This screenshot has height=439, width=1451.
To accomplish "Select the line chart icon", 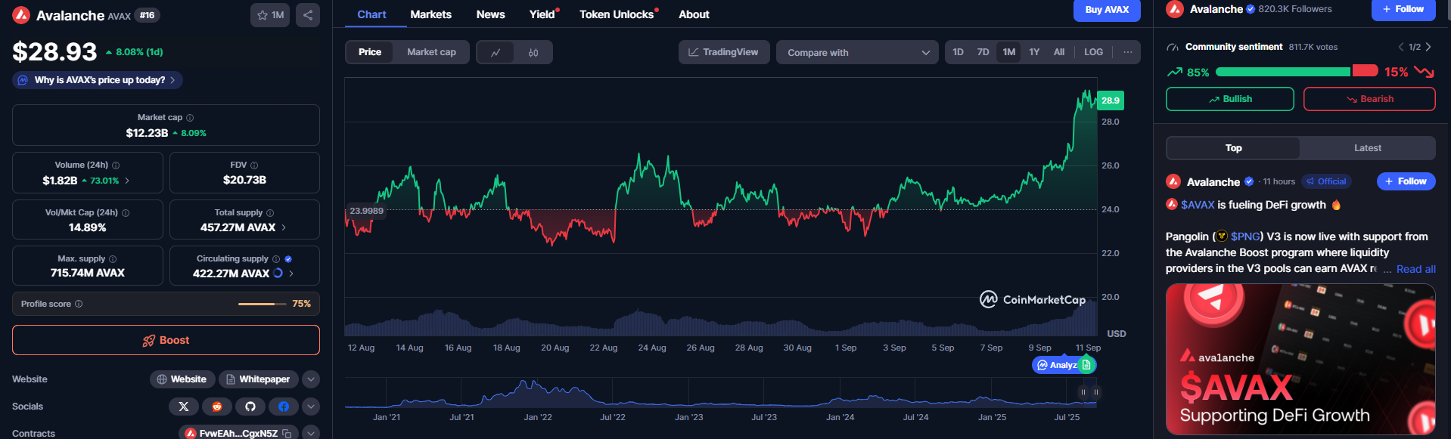I will (x=496, y=52).
